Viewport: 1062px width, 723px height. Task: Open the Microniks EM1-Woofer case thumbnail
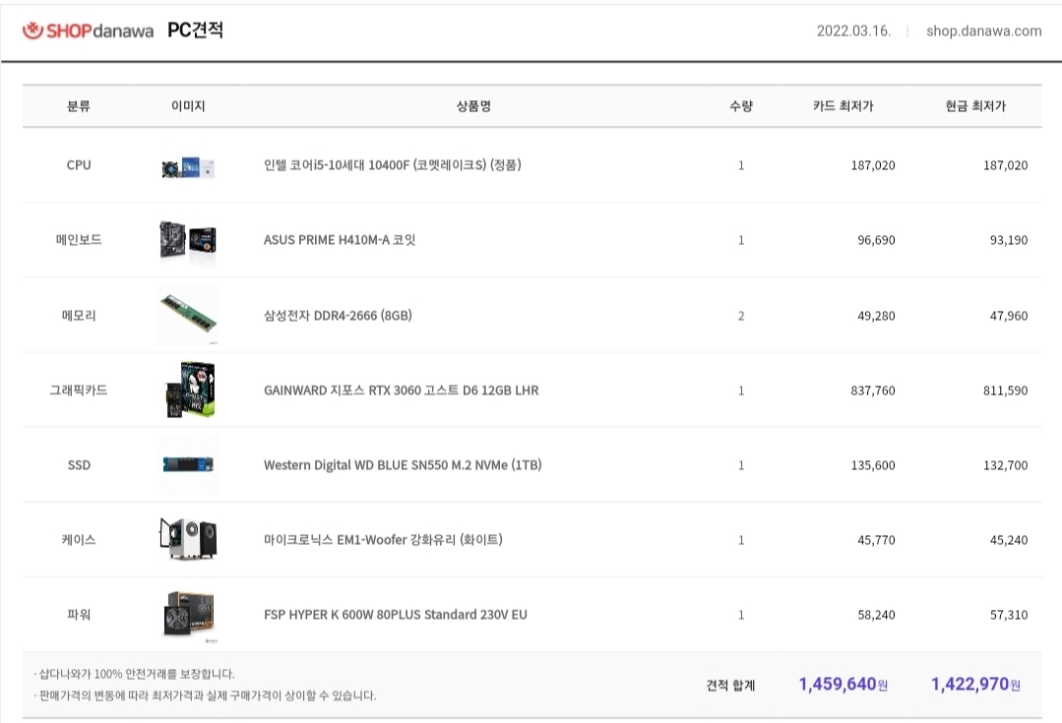click(x=188, y=539)
